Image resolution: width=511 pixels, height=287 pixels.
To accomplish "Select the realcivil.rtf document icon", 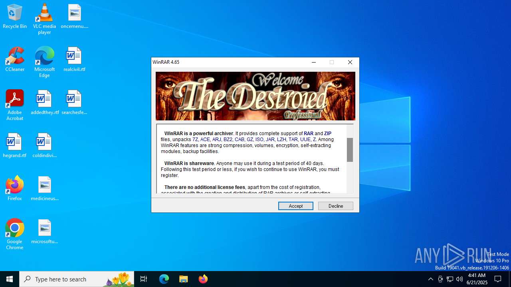I will pyautogui.click(x=74, y=59).
